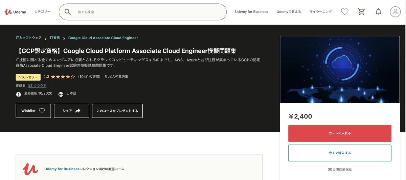
Task: Open the user profile avatar icon
Action: pos(395,12)
